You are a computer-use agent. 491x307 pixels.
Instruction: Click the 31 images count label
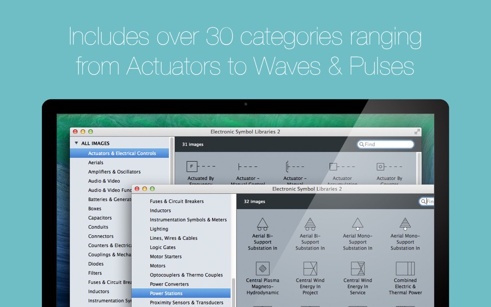pos(193,144)
